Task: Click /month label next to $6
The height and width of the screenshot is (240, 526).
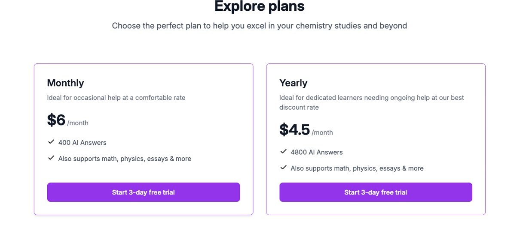Action: click(x=78, y=123)
